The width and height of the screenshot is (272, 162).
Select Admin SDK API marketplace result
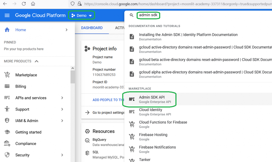pos(152,99)
